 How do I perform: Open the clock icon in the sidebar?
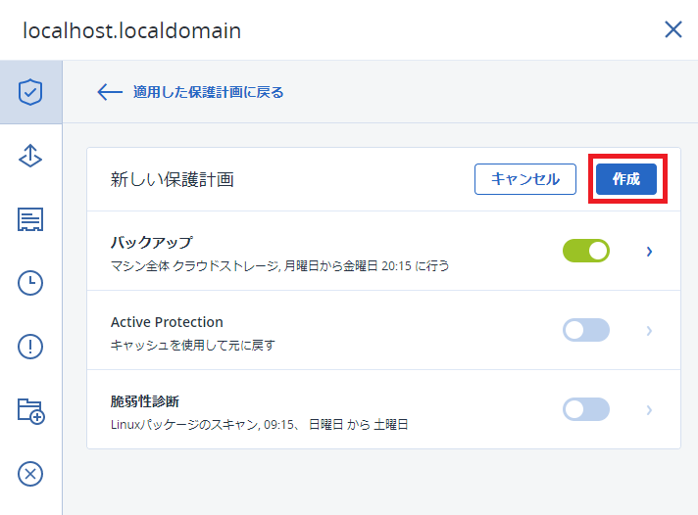click(30, 283)
